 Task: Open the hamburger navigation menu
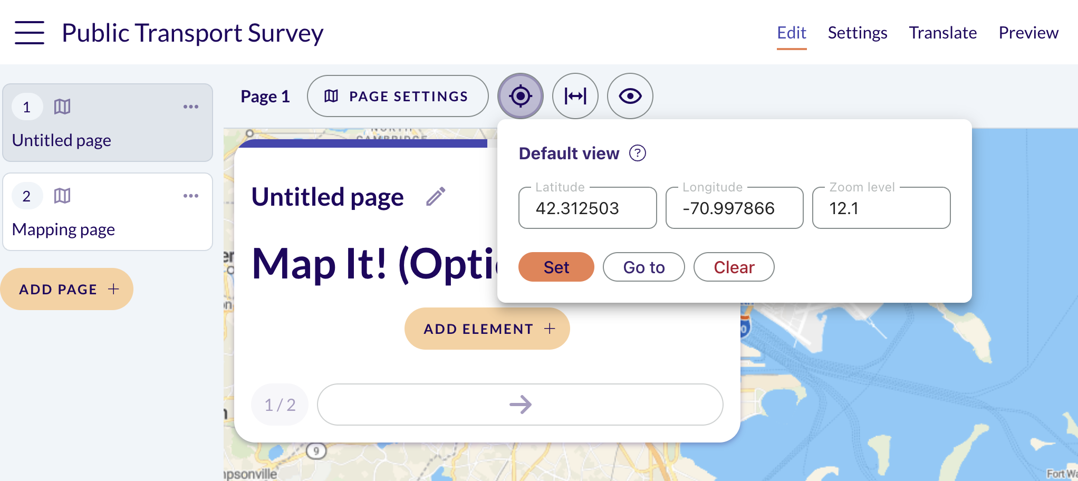pyautogui.click(x=30, y=33)
